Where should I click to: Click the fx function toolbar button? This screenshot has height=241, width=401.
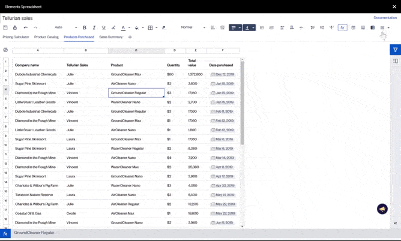click(342, 28)
